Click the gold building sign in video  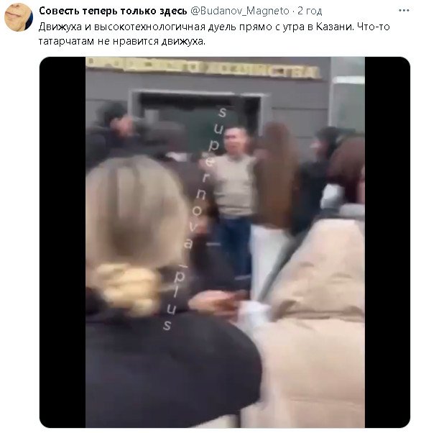(204, 68)
